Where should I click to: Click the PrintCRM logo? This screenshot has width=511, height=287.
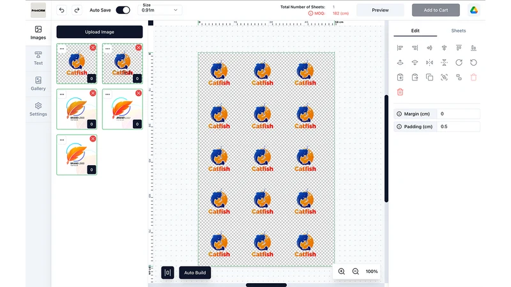(x=38, y=10)
